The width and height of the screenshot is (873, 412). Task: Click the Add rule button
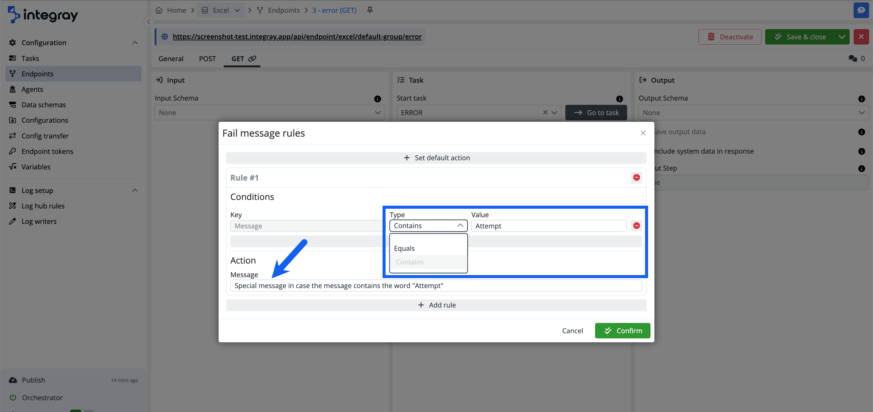click(x=436, y=305)
